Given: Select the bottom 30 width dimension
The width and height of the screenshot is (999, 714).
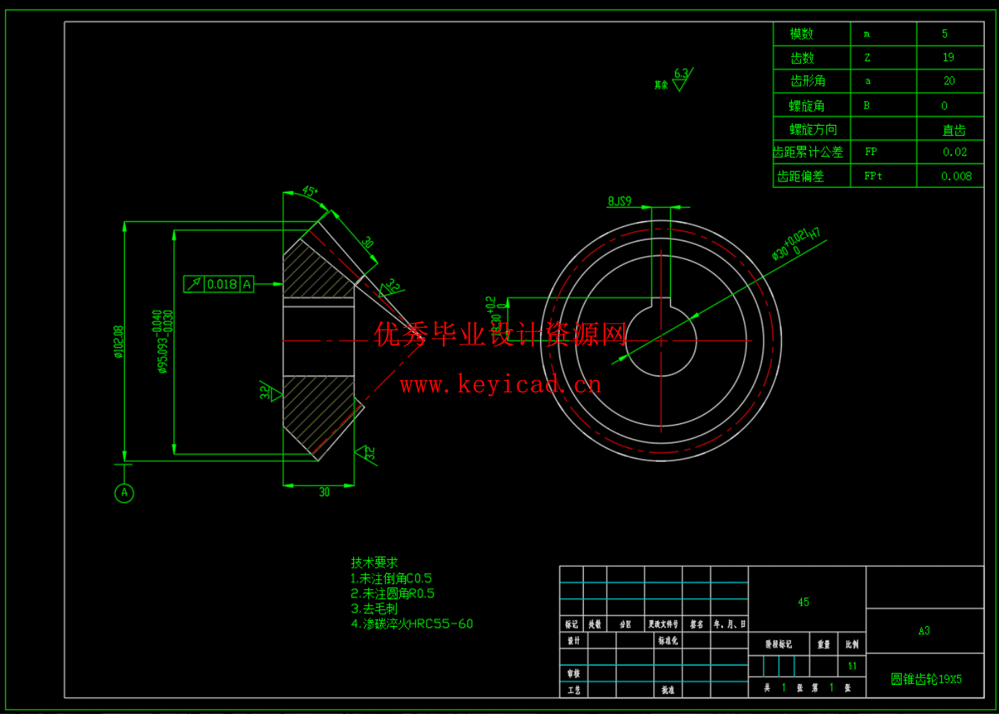Looking at the screenshot, I should tap(324, 492).
